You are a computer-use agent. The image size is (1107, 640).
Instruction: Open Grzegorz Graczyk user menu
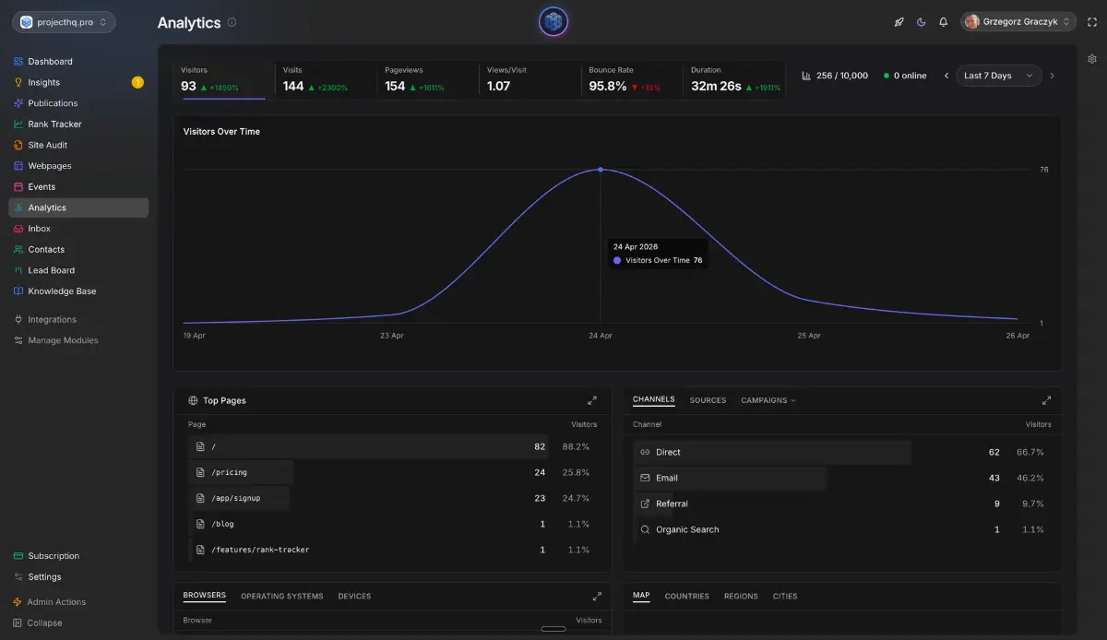(x=1018, y=22)
